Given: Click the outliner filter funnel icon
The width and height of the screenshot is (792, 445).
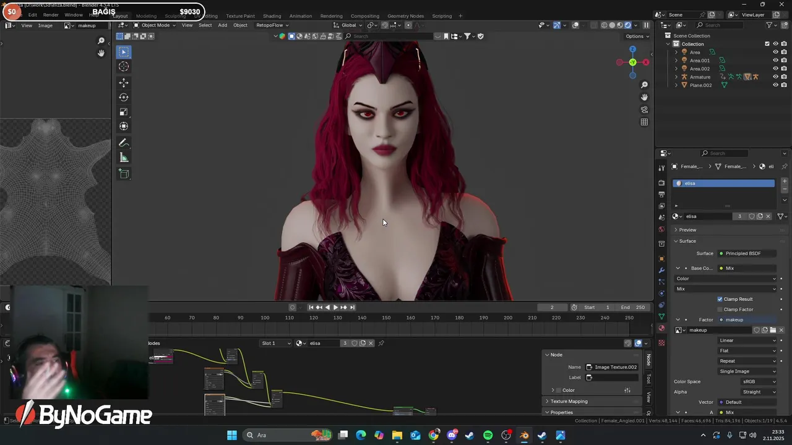Looking at the screenshot, I should pyautogui.click(x=770, y=25).
